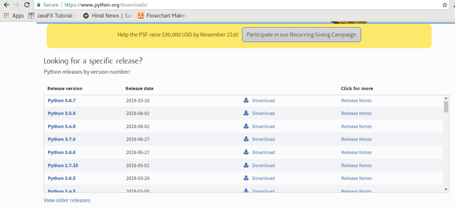Click the Looking for a specific release heading

(93, 61)
